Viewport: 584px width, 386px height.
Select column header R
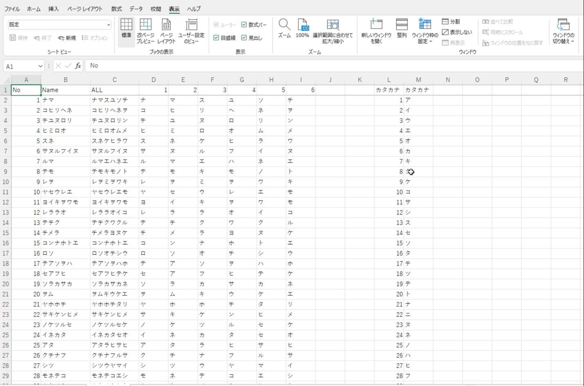tap(566, 80)
